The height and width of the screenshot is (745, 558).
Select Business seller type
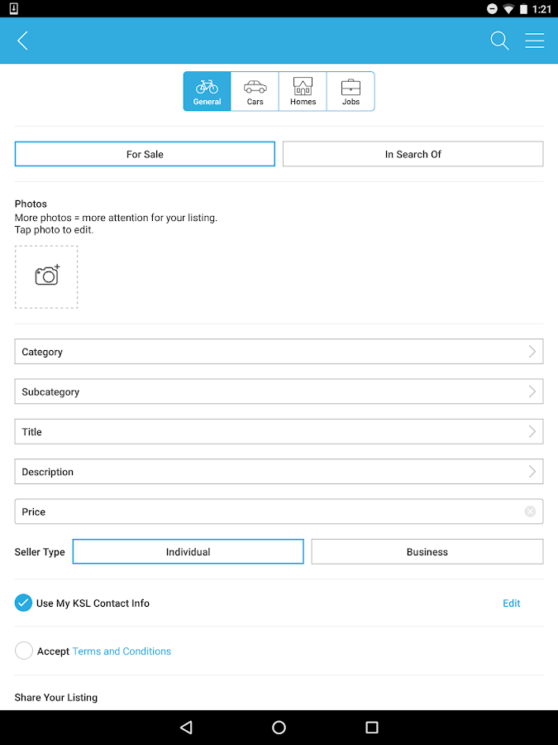point(427,552)
